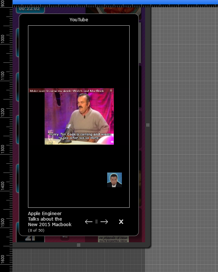Image resolution: width=218 pixels, height=272 pixels.
Task: Click the 'Apple Engineer Talks about' caption
Action: (50, 219)
